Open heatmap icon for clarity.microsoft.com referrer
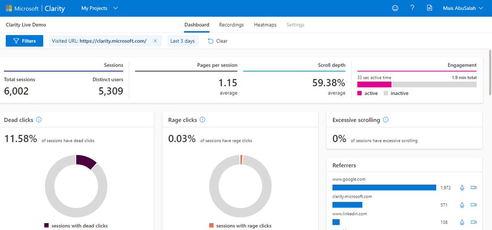Screen dimensions: 492x230 coord(462,205)
